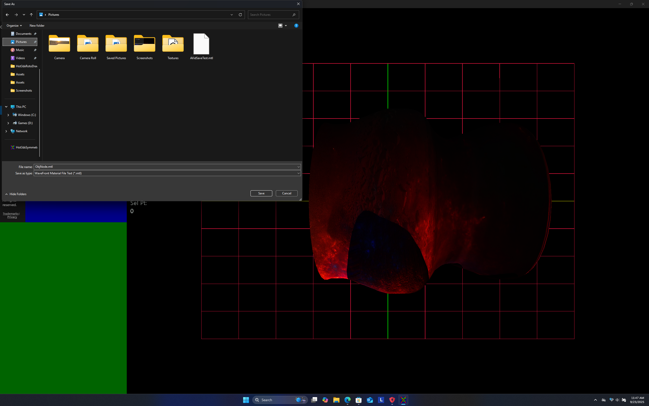This screenshot has height=406, width=649.
Task: Open Windows Security shield on the taskbar
Action: pos(392,400)
